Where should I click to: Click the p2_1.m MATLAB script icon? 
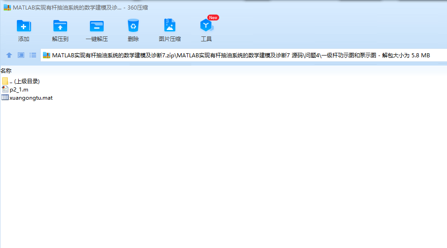5,90
